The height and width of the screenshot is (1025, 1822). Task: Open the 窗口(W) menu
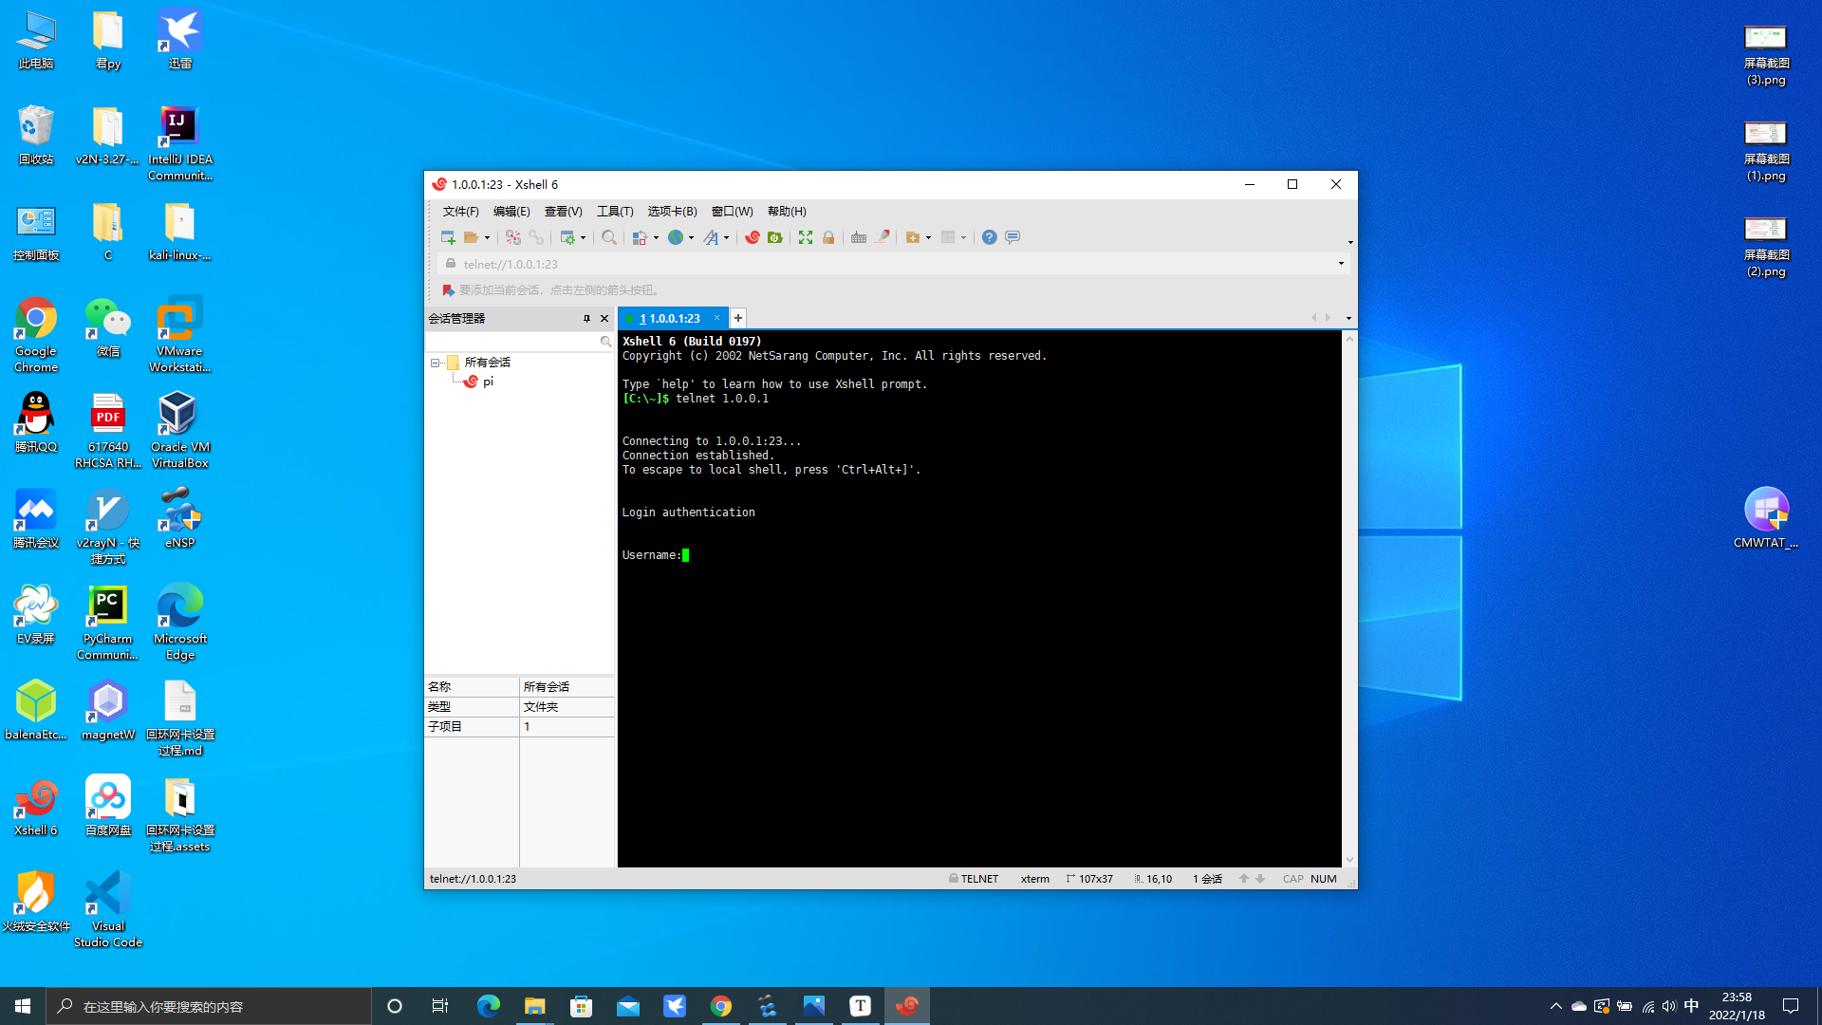[x=732, y=212]
